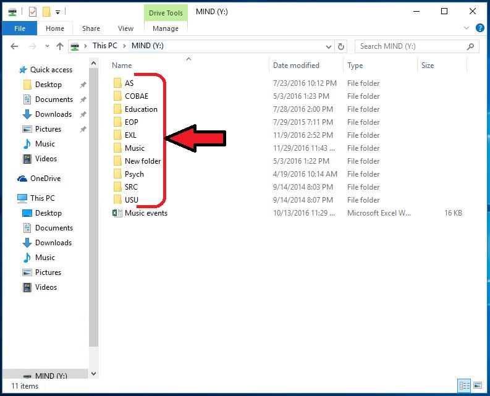The height and width of the screenshot is (396, 490).
Task: Click navigation pane scrollbar down arrow
Action: [x=93, y=374]
